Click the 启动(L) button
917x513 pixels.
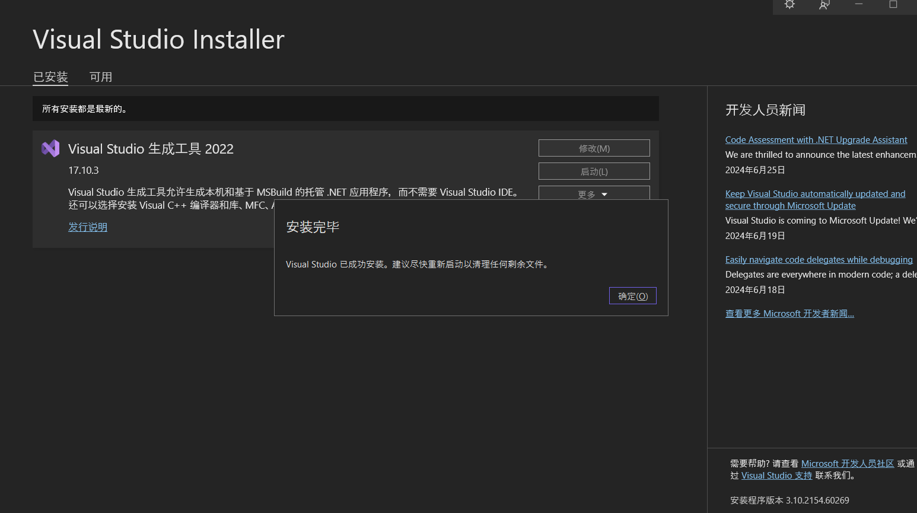pyautogui.click(x=594, y=171)
